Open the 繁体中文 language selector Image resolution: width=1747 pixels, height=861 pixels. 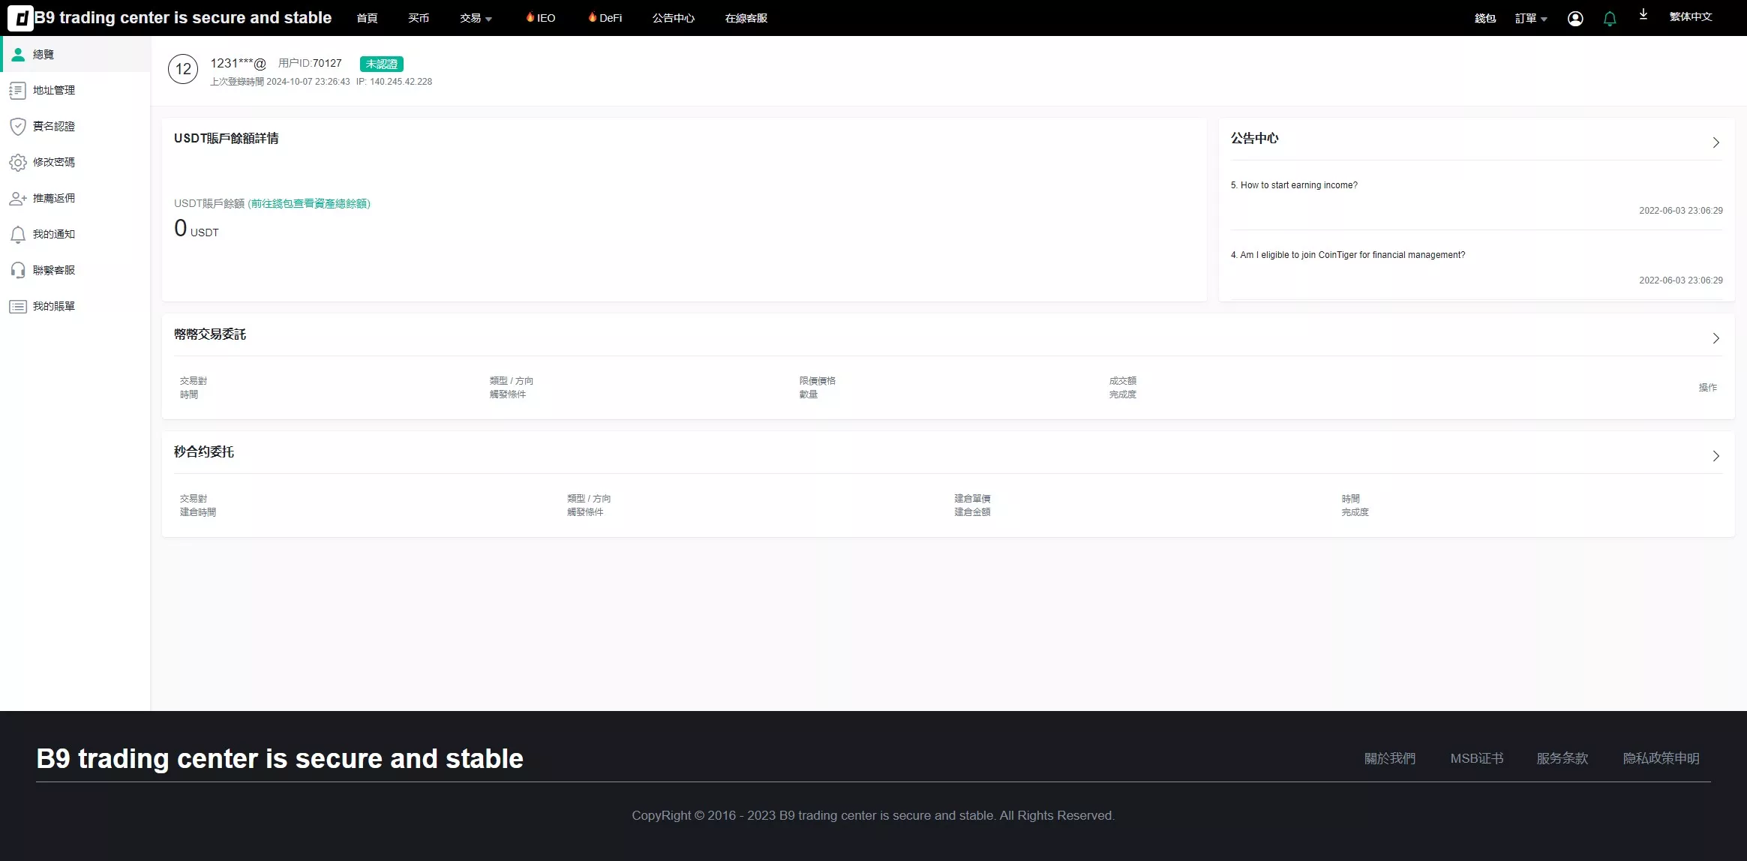coord(1690,17)
